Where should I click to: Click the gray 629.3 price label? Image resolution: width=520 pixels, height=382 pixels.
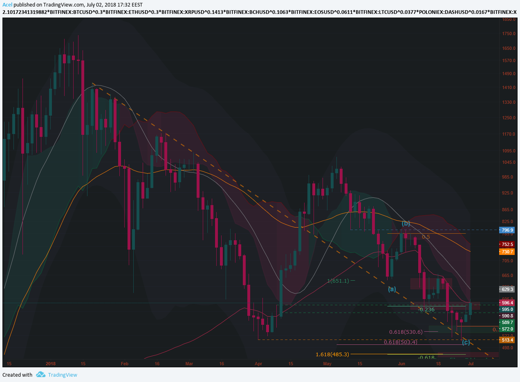coord(507,289)
